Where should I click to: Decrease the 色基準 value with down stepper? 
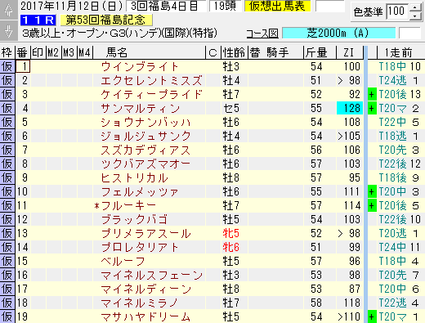tap(415, 16)
